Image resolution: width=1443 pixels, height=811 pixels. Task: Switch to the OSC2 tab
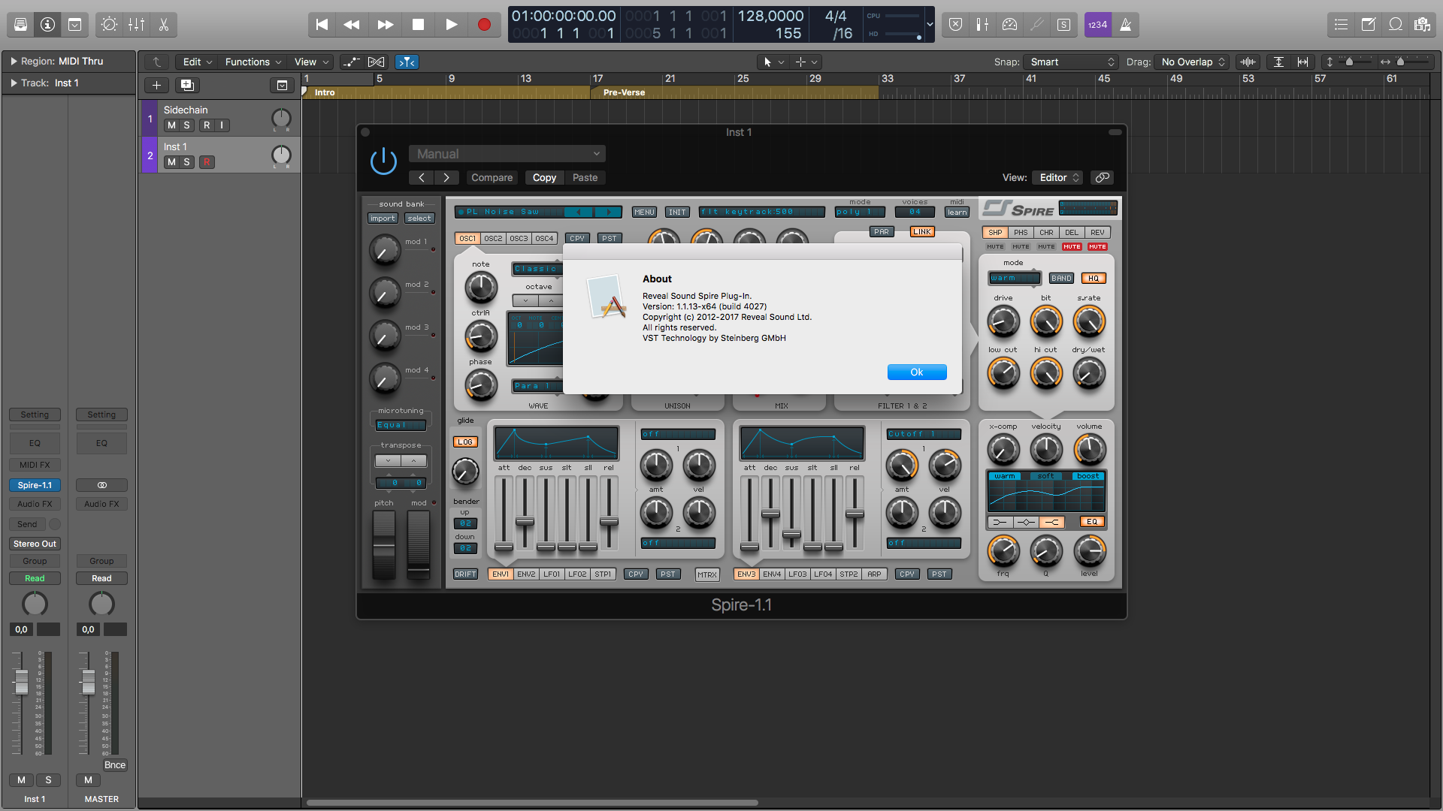pyautogui.click(x=493, y=239)
